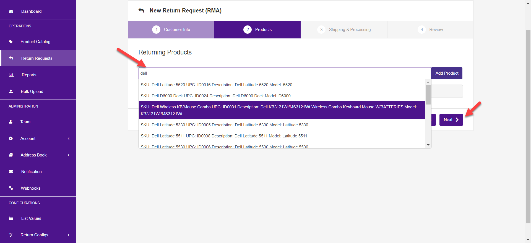Click the Add Product button
This screenshot has width=531, height=243.
tap(447, 73)
